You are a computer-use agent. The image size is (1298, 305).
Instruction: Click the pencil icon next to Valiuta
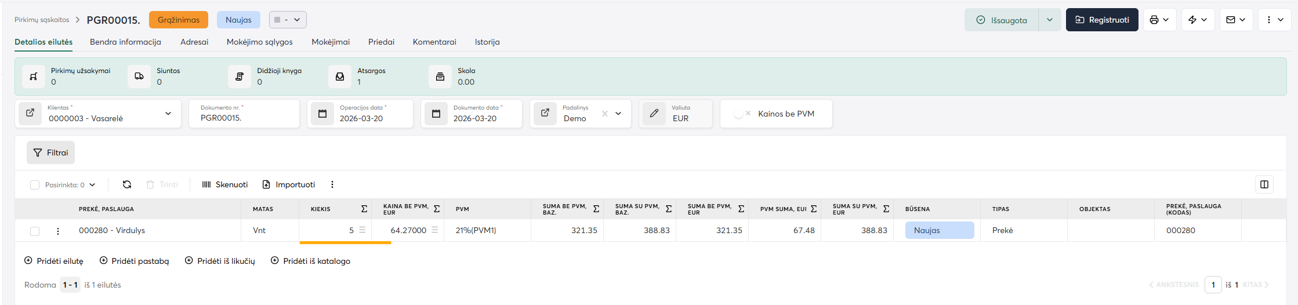point(654,113)
